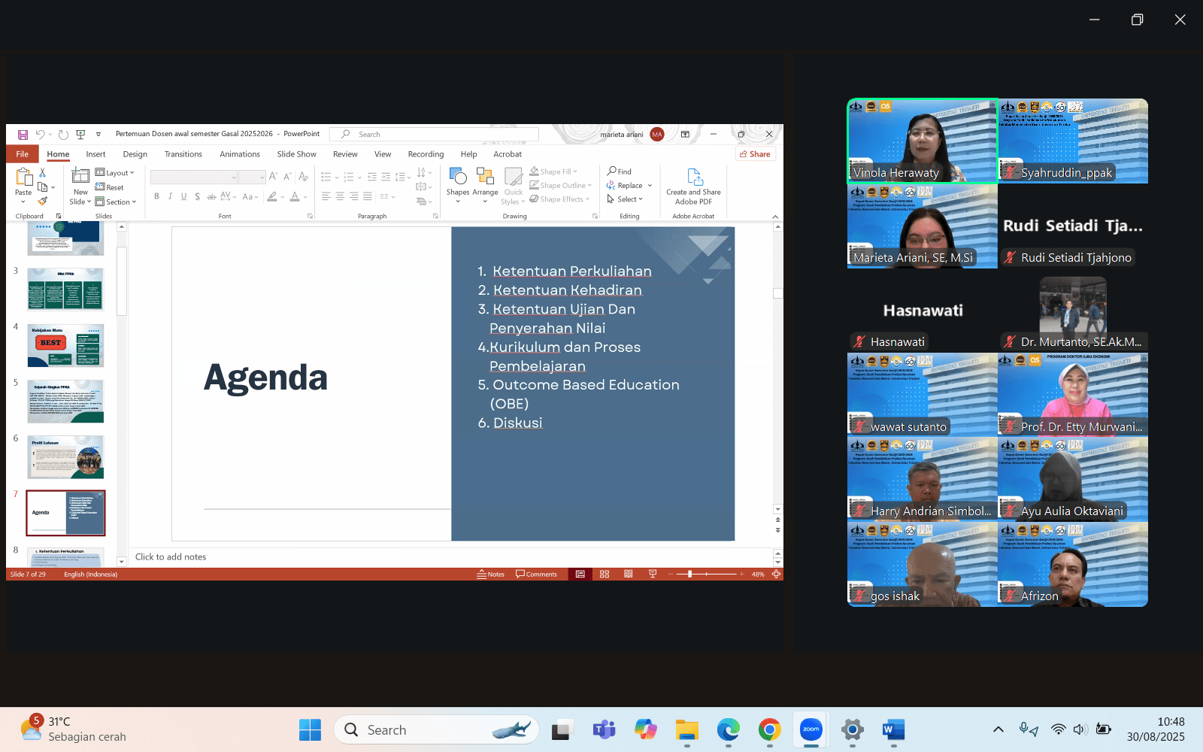Align text left in Paragraph group
Screen dimensions: 1203x752
326,196
